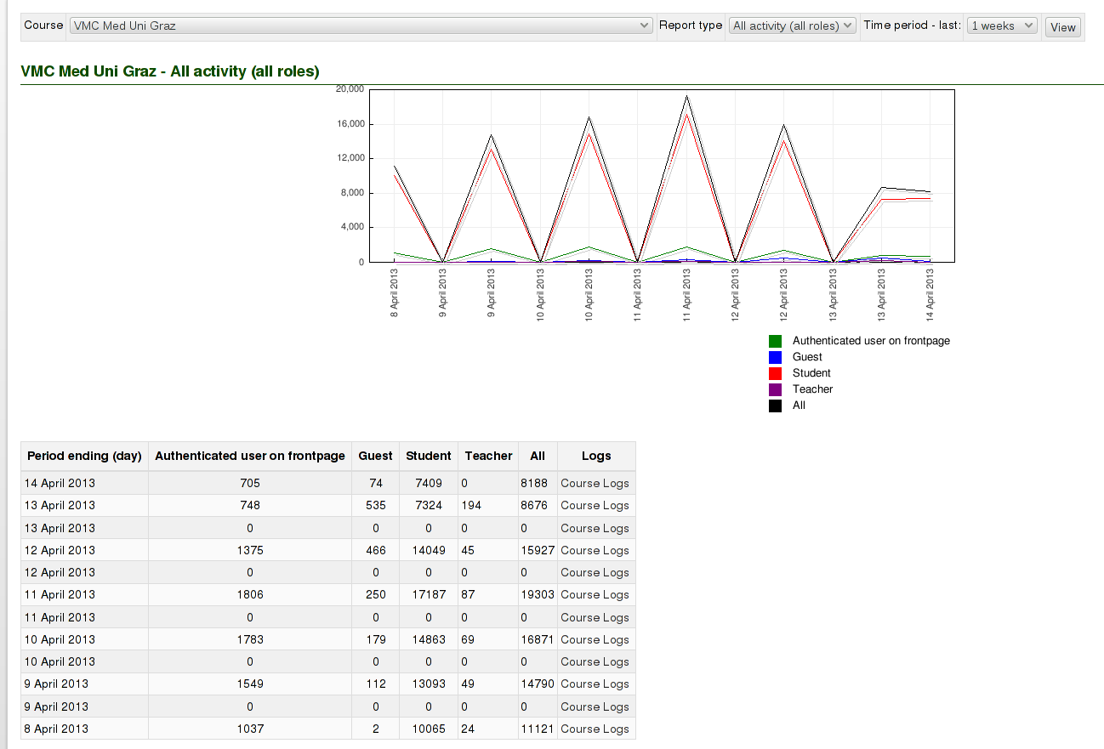Open the Time period dropdown showing 1 weeks
1104x749 pixels.
tap(1002, 26)
